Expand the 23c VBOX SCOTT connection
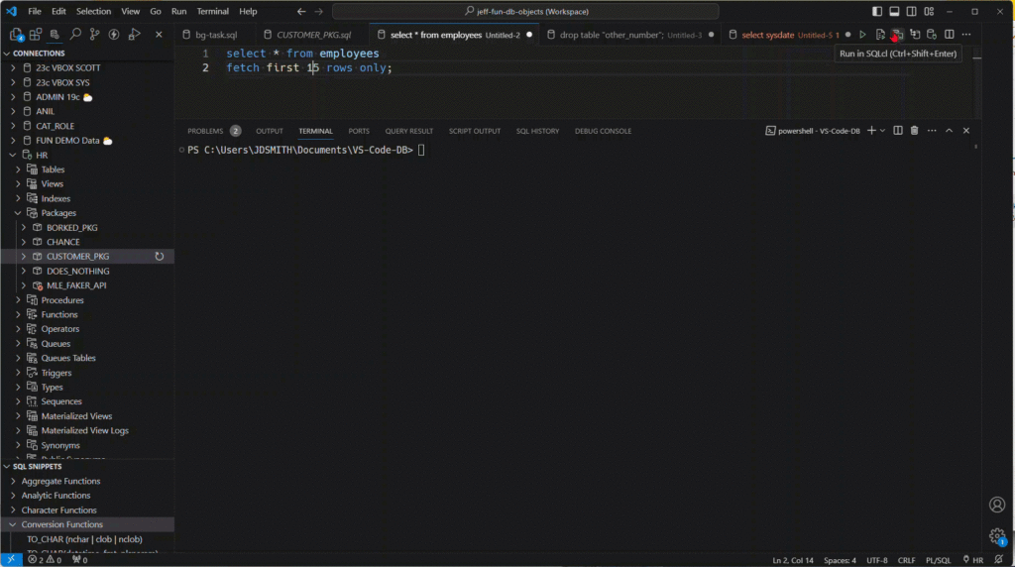 (13, 68)
